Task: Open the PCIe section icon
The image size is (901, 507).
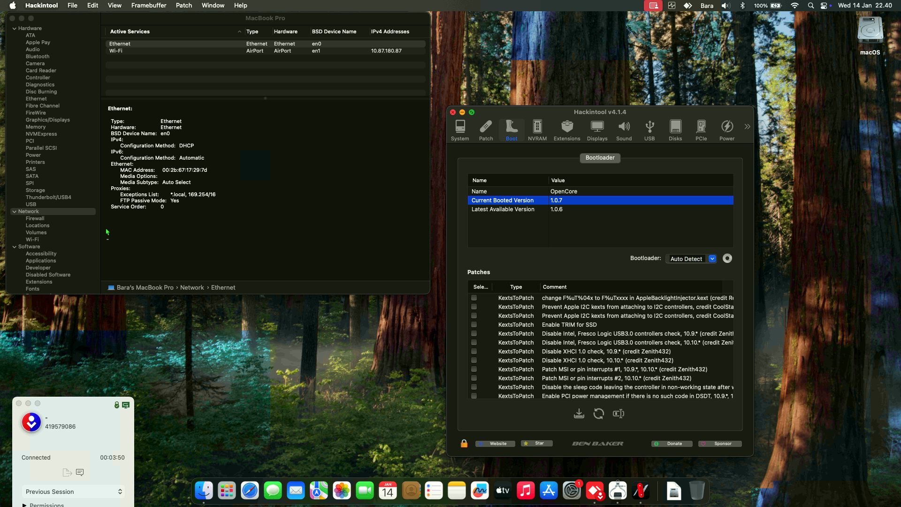Action: click(x=701, y=130)
